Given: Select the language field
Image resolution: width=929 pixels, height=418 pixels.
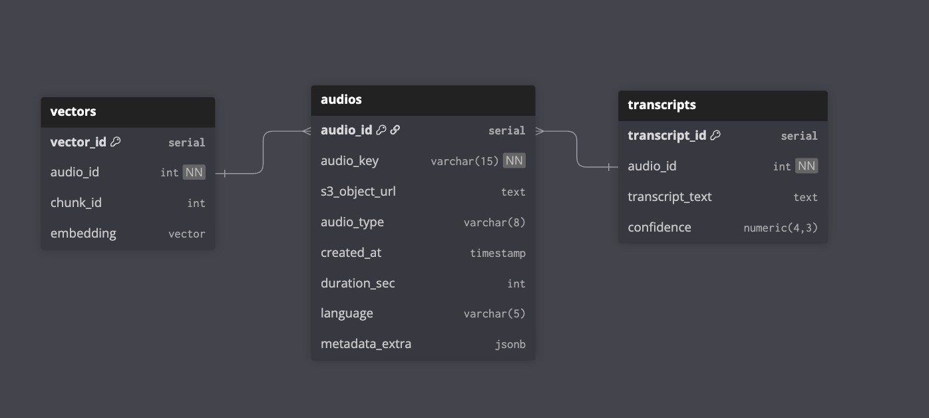Looking at the screenshot, I should tap(423, 313).
